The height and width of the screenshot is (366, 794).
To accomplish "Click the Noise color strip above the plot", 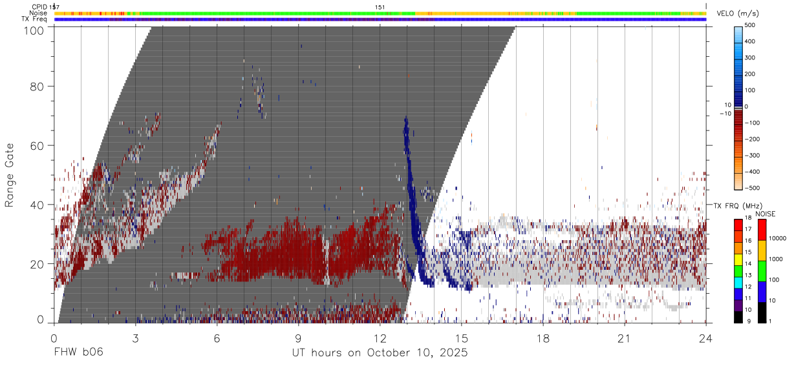I will point(380,13).
